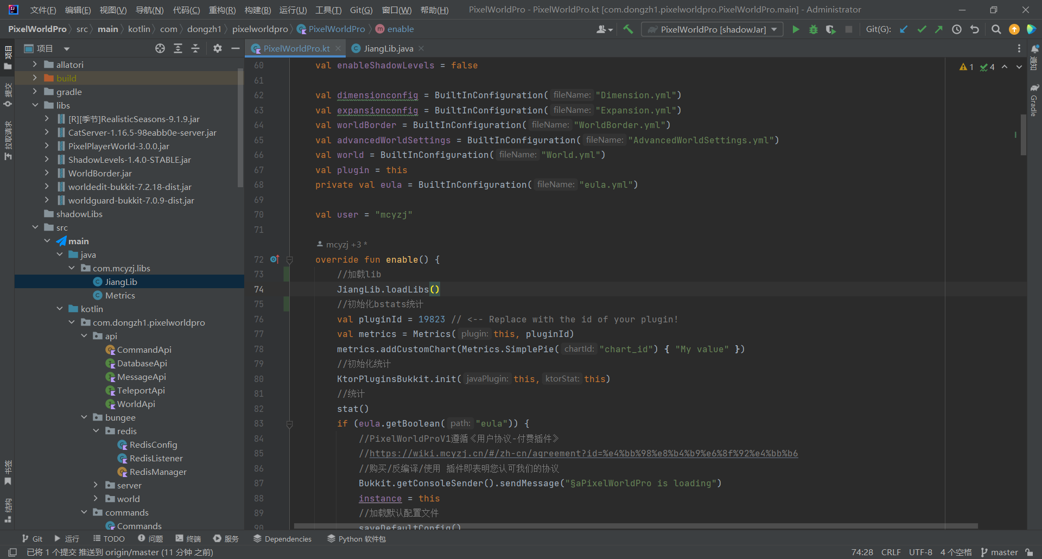Click the master branch widget

pos(999,552)
